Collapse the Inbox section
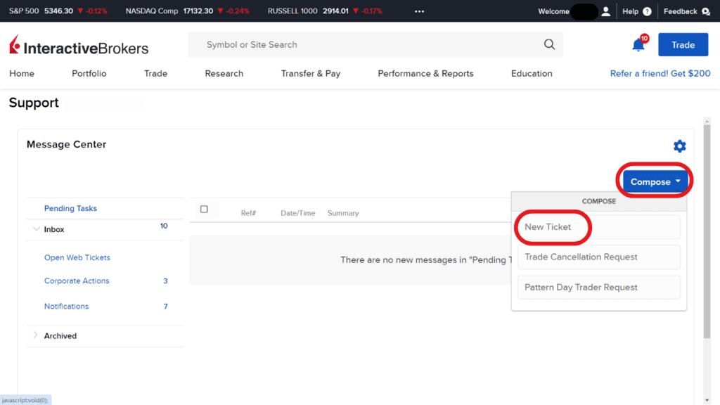 coord(37,229)
